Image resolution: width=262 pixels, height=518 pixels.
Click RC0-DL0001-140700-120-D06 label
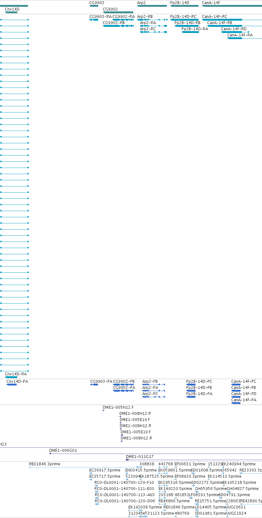[x=125, y=501]
